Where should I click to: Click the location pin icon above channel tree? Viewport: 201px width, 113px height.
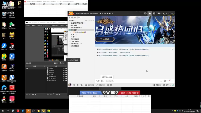tap(75, 18)
